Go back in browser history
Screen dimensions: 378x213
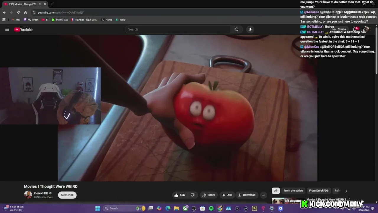pos(4,12)
